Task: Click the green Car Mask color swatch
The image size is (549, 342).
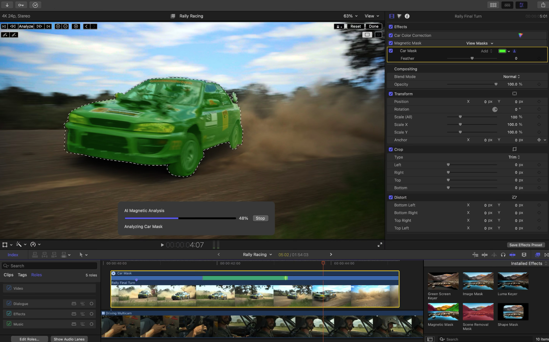Action: (502, 51)
